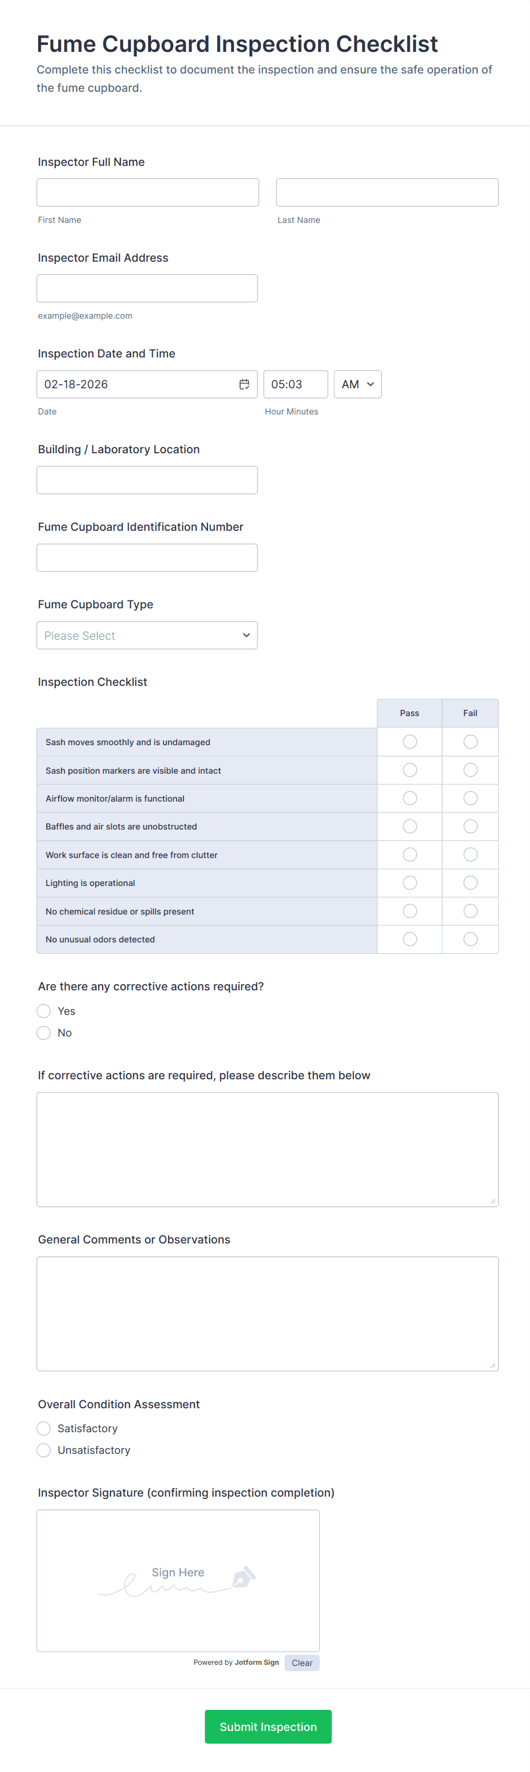Screen dimensions: 530x1772
Task: Select Yes for corrective actions required
Action: (x=44, y=1011)
